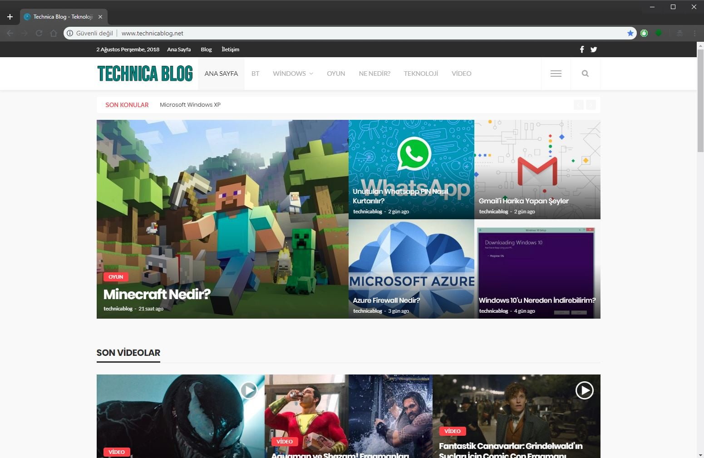Open the Minecraft Nedir? article link
Image resolution: width=704 pixels, height=458 pixels.
[157, 294]
